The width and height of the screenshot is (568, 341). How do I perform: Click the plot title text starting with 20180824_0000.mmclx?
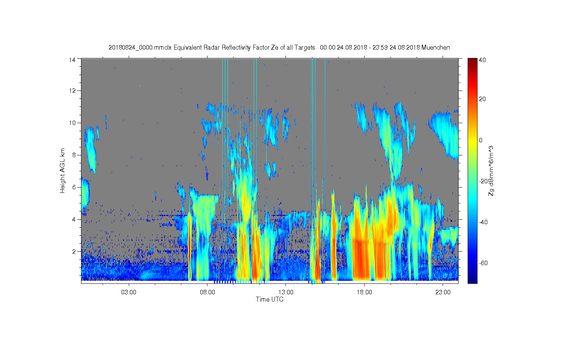coord(279,47)
